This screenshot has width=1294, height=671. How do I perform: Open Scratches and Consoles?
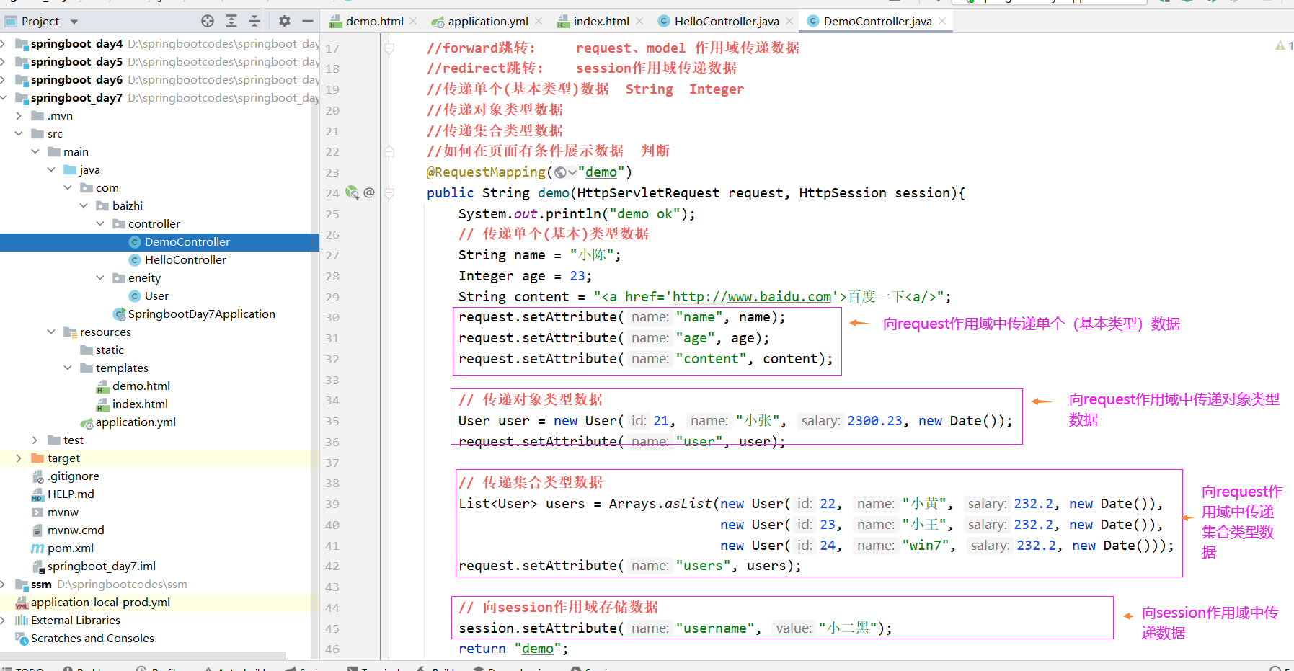(92, 639)
